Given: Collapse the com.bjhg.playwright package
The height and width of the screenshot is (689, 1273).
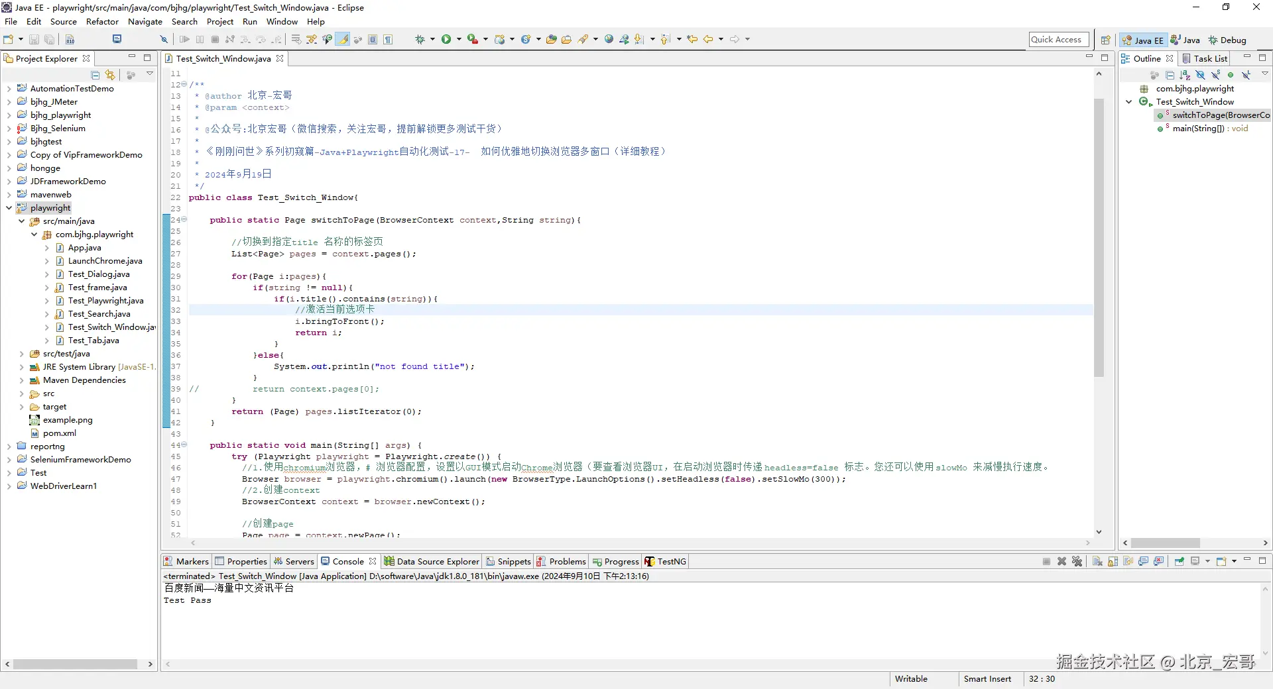Looking at the screenshot, I should 34,235.
